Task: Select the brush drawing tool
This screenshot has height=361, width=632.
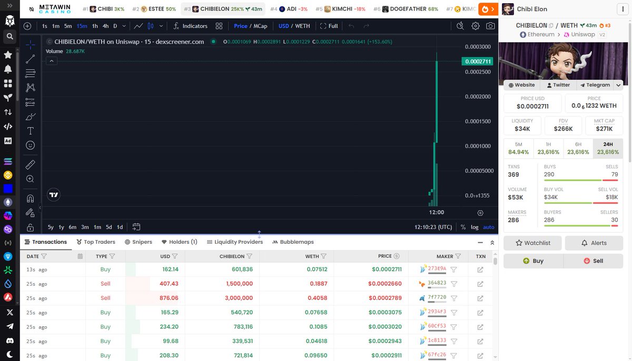Action: tap(30, 116)
